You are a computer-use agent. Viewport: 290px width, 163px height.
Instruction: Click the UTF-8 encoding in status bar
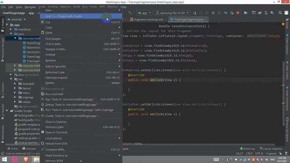[x=259, y=153]
